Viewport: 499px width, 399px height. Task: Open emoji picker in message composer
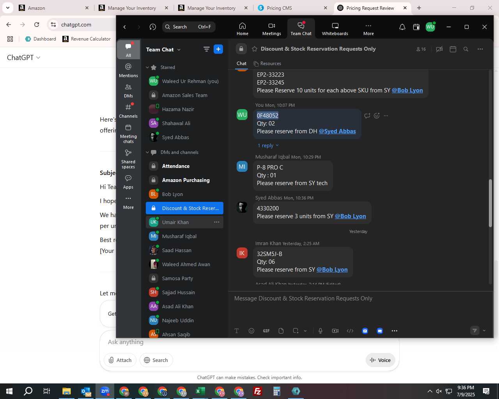coord(251,331)
